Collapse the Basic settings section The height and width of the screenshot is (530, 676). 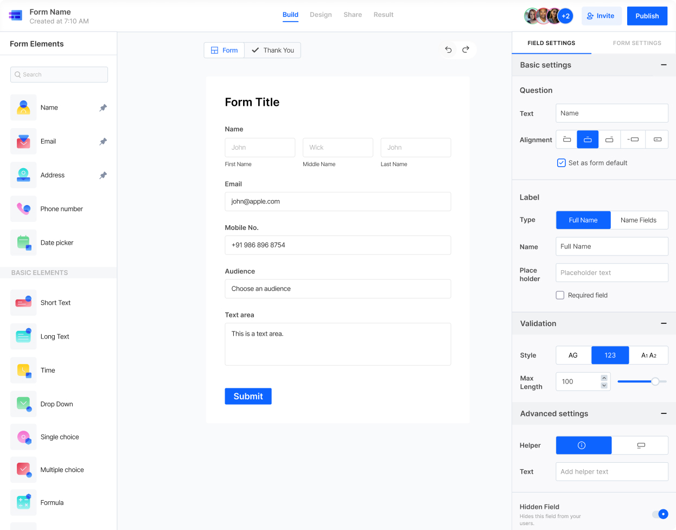tap(663, 65)
